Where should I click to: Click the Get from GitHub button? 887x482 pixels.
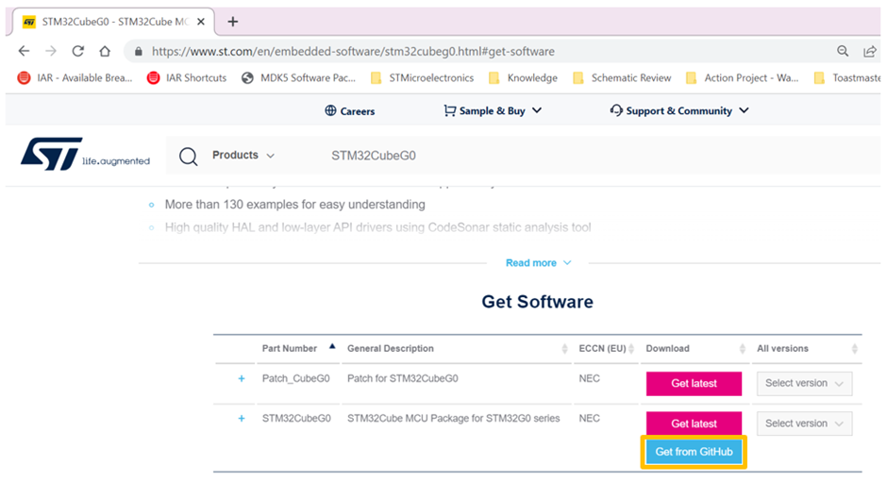pyautogui.click(x=695, y=452)
